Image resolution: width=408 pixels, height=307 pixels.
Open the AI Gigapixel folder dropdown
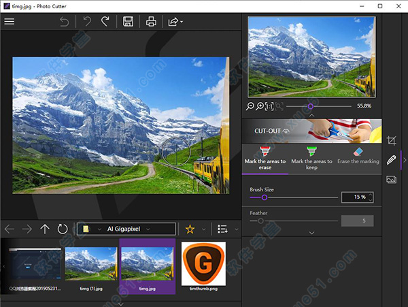point(149,229)
